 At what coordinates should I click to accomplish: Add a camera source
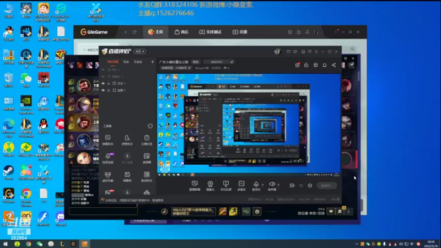tap(210, 186)
